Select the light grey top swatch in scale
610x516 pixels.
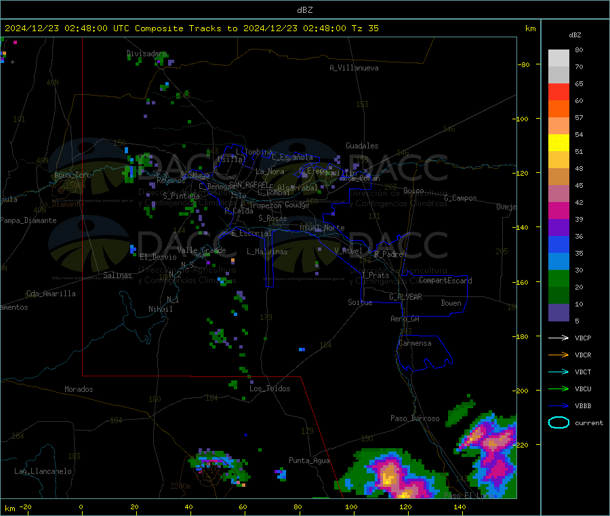[x=558, y=58]
